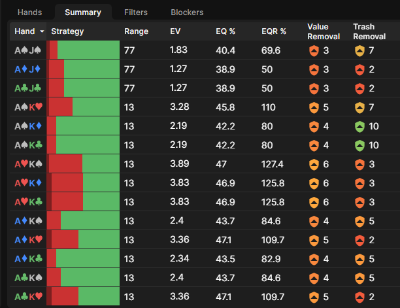
Task: Select Trash Removal shield icon in A♠K♣ row
Action: [359, 145]
